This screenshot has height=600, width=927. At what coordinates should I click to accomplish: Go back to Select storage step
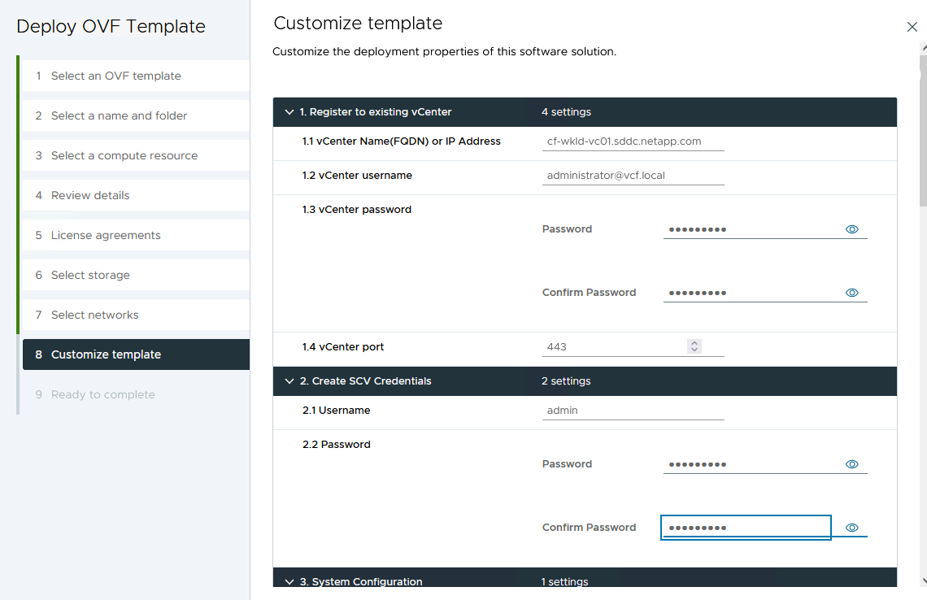(x=90, y=275)
